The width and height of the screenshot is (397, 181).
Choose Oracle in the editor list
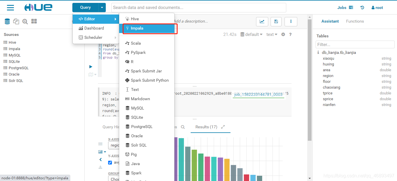tap(147, 136)
